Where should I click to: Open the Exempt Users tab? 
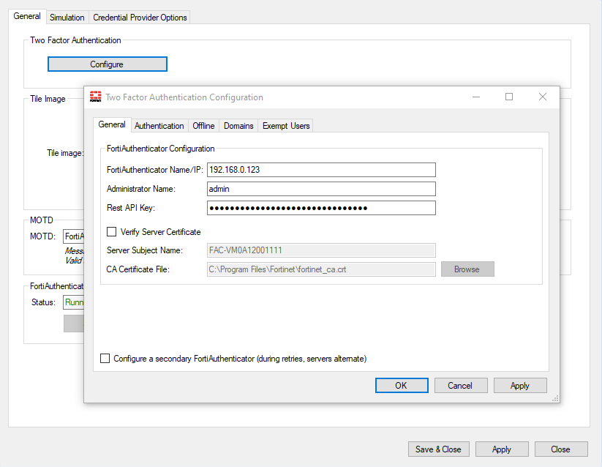[286, 126]
